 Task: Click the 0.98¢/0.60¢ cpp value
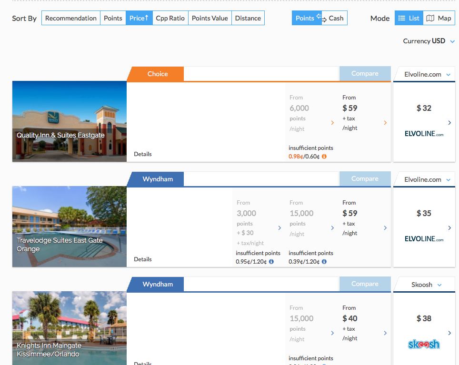pos(304,157)
